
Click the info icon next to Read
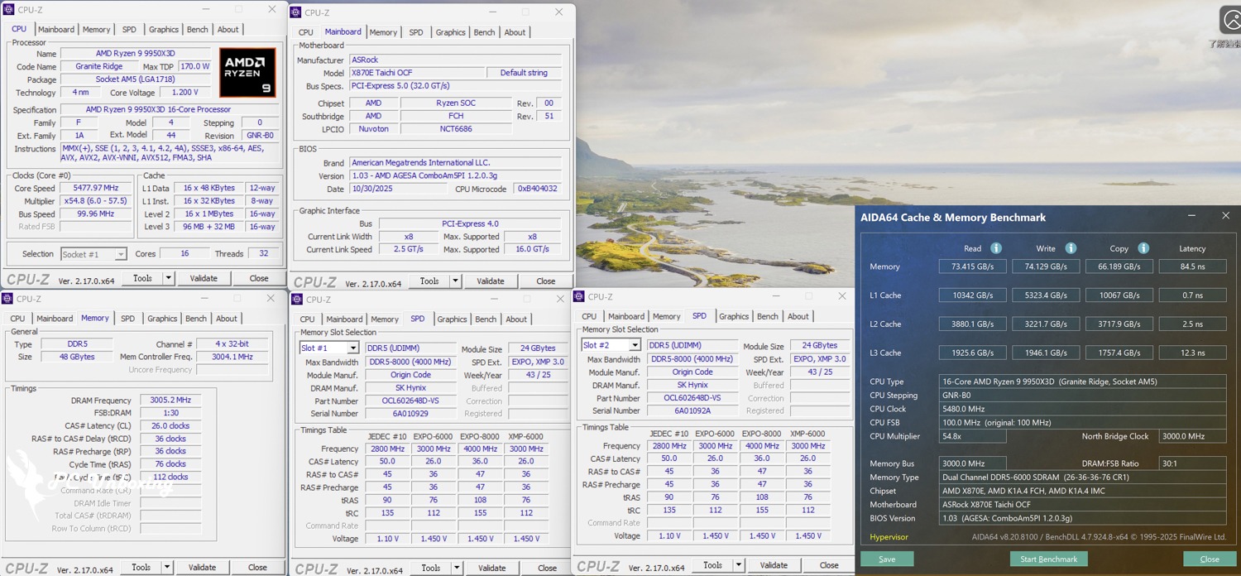click(x=996, y=248)
